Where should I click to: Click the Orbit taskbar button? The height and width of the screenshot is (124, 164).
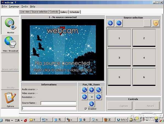pos(122,120)
